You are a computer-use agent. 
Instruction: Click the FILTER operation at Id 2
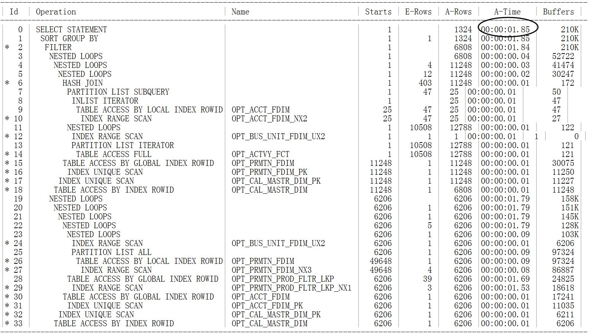[x=58, y=48]
